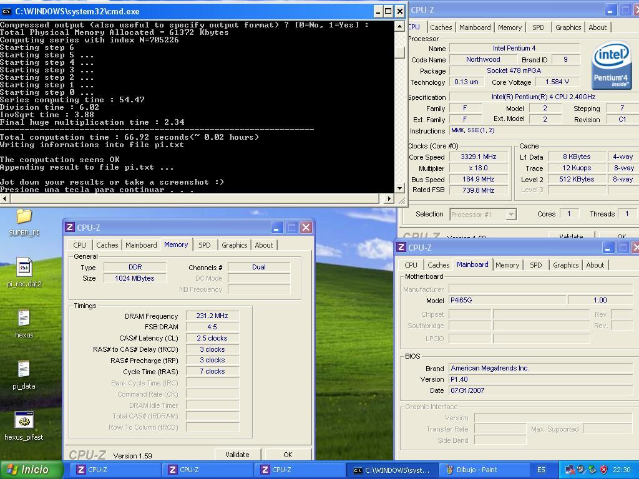This screenshot has width=639, height=479.
Task: Open About tab in Memory CPU-Z window
Action: pos(264,244)
